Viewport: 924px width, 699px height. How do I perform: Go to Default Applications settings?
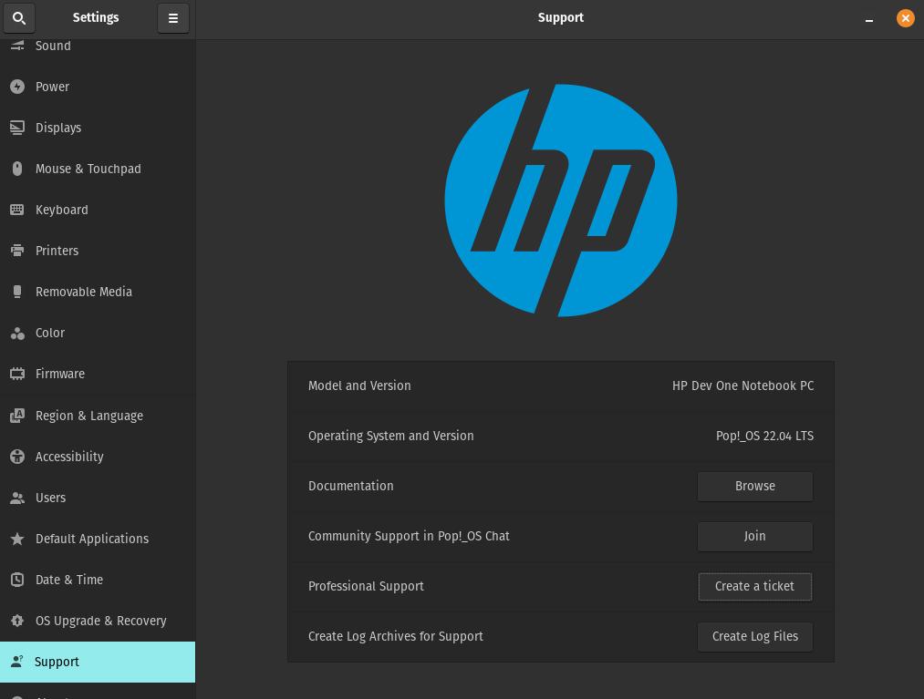[98, 539]
